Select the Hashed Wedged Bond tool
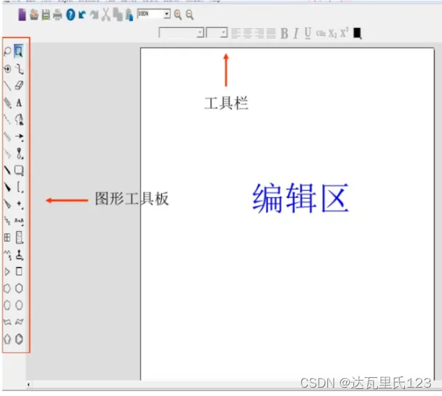442x396 pixels. pos(7,154)
